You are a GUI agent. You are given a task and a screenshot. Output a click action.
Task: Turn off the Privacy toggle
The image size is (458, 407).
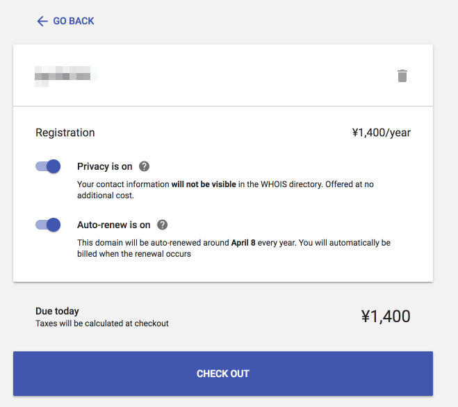48,166
